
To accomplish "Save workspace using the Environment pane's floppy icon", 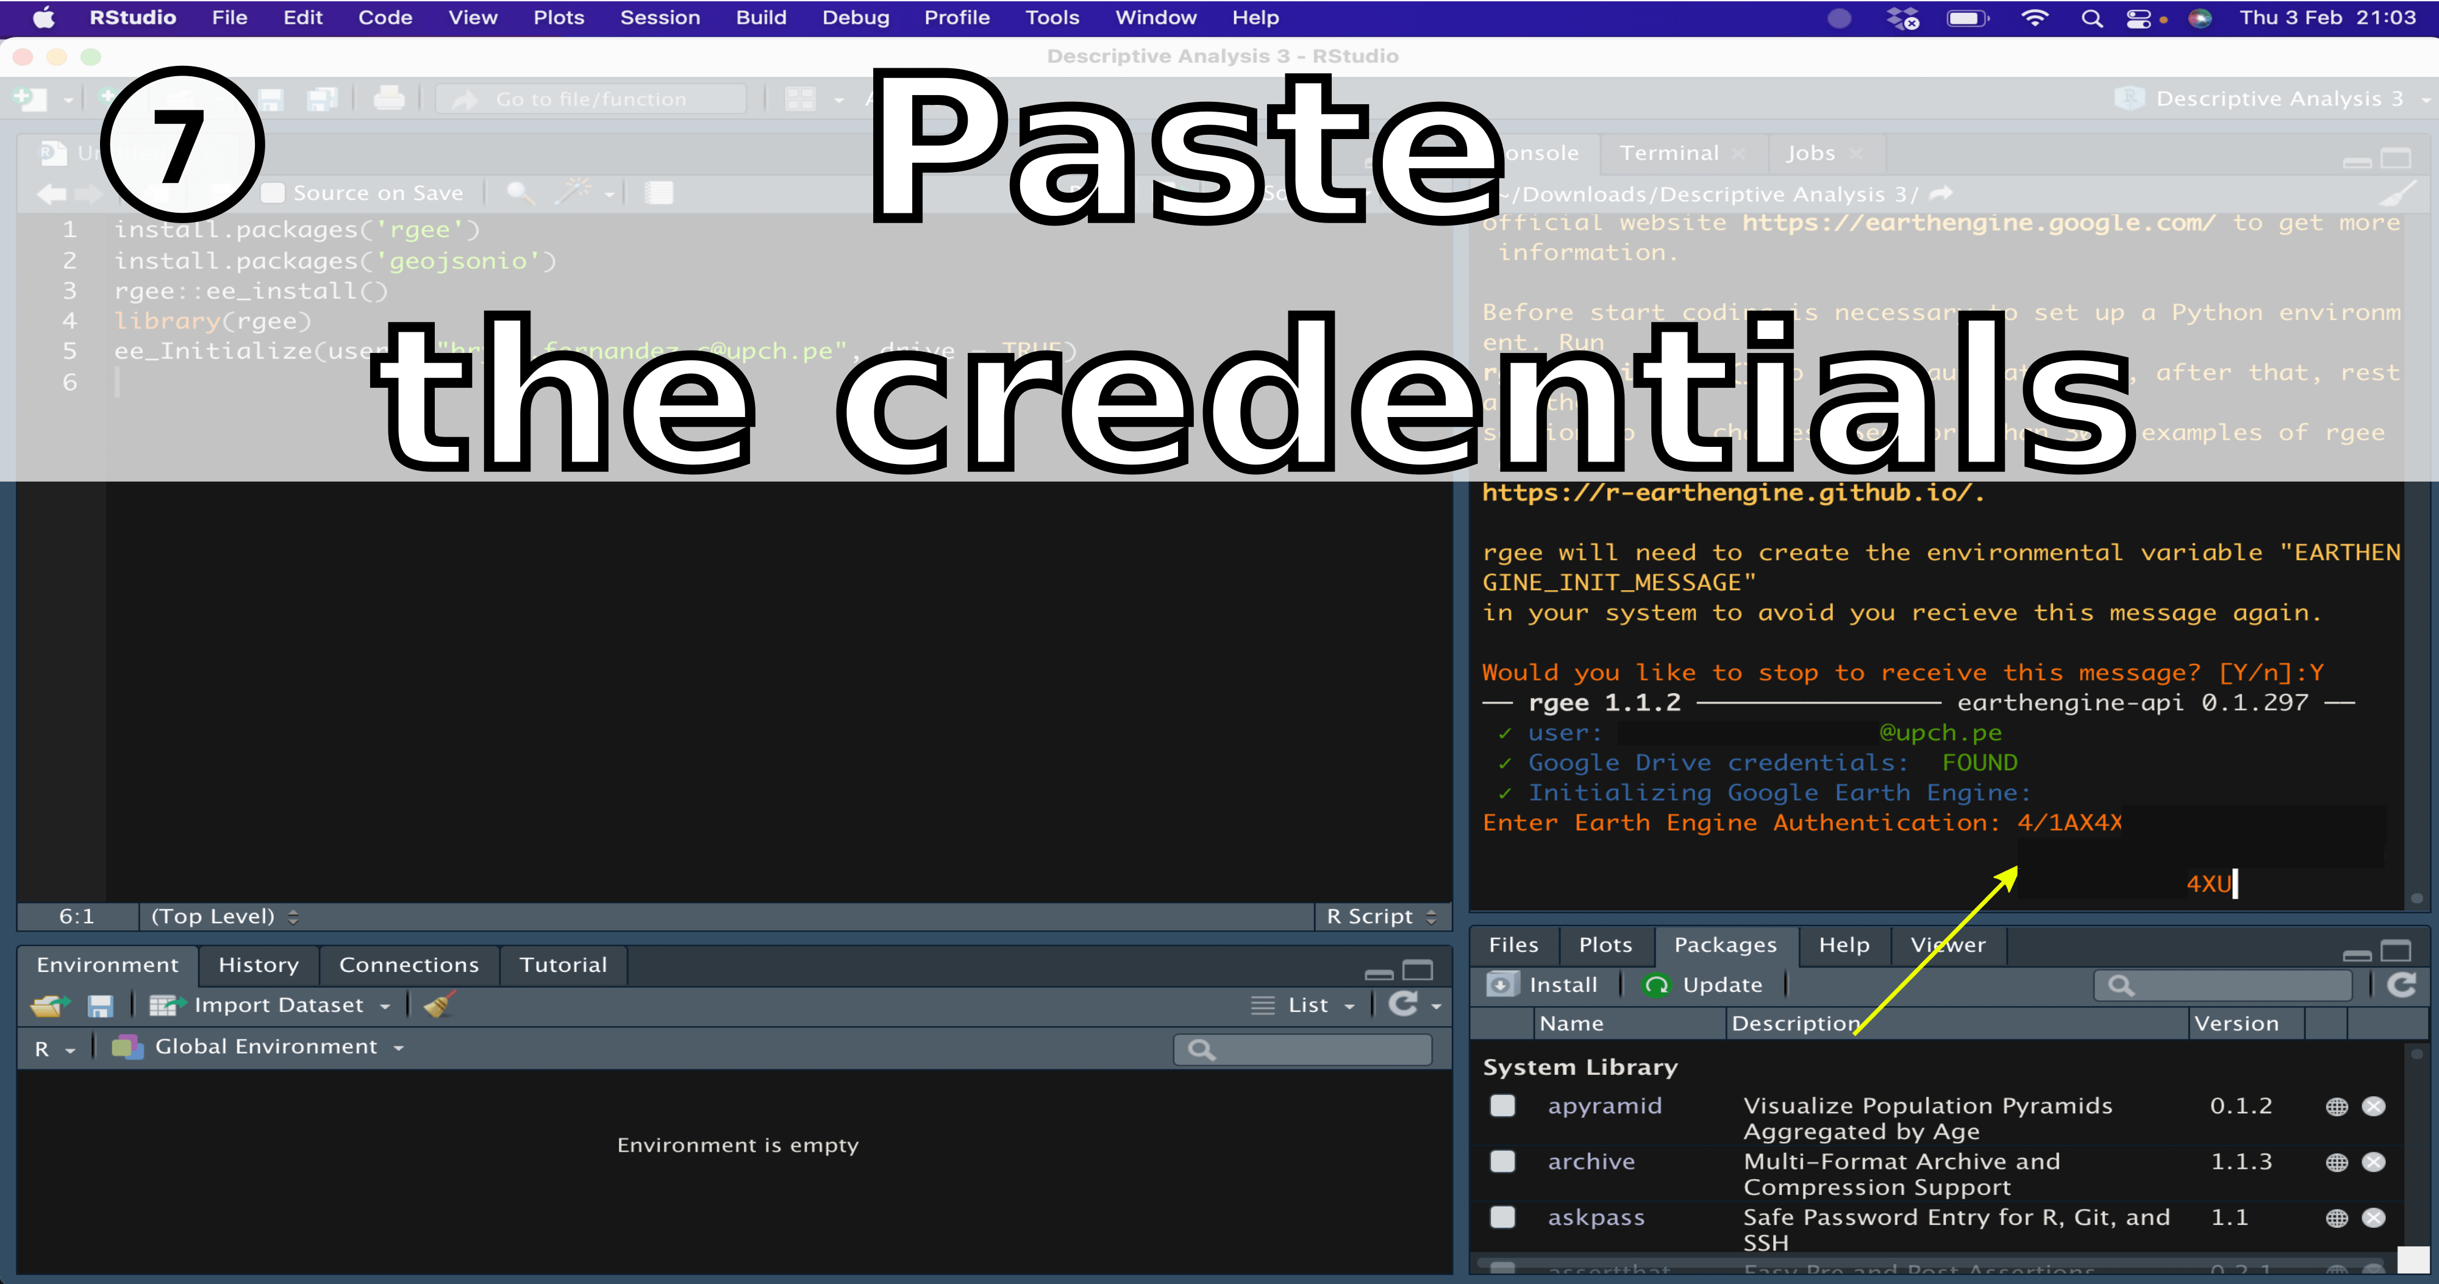I will tap(101, 1005).
